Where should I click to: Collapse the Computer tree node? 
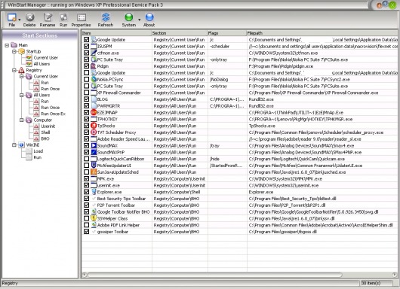[22, 120]
